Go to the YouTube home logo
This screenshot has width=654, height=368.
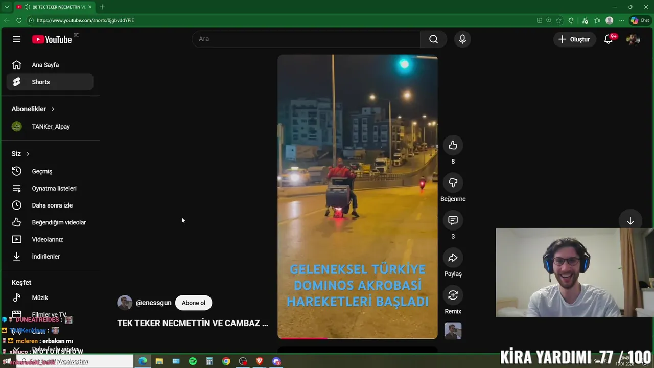pos(52,39)
